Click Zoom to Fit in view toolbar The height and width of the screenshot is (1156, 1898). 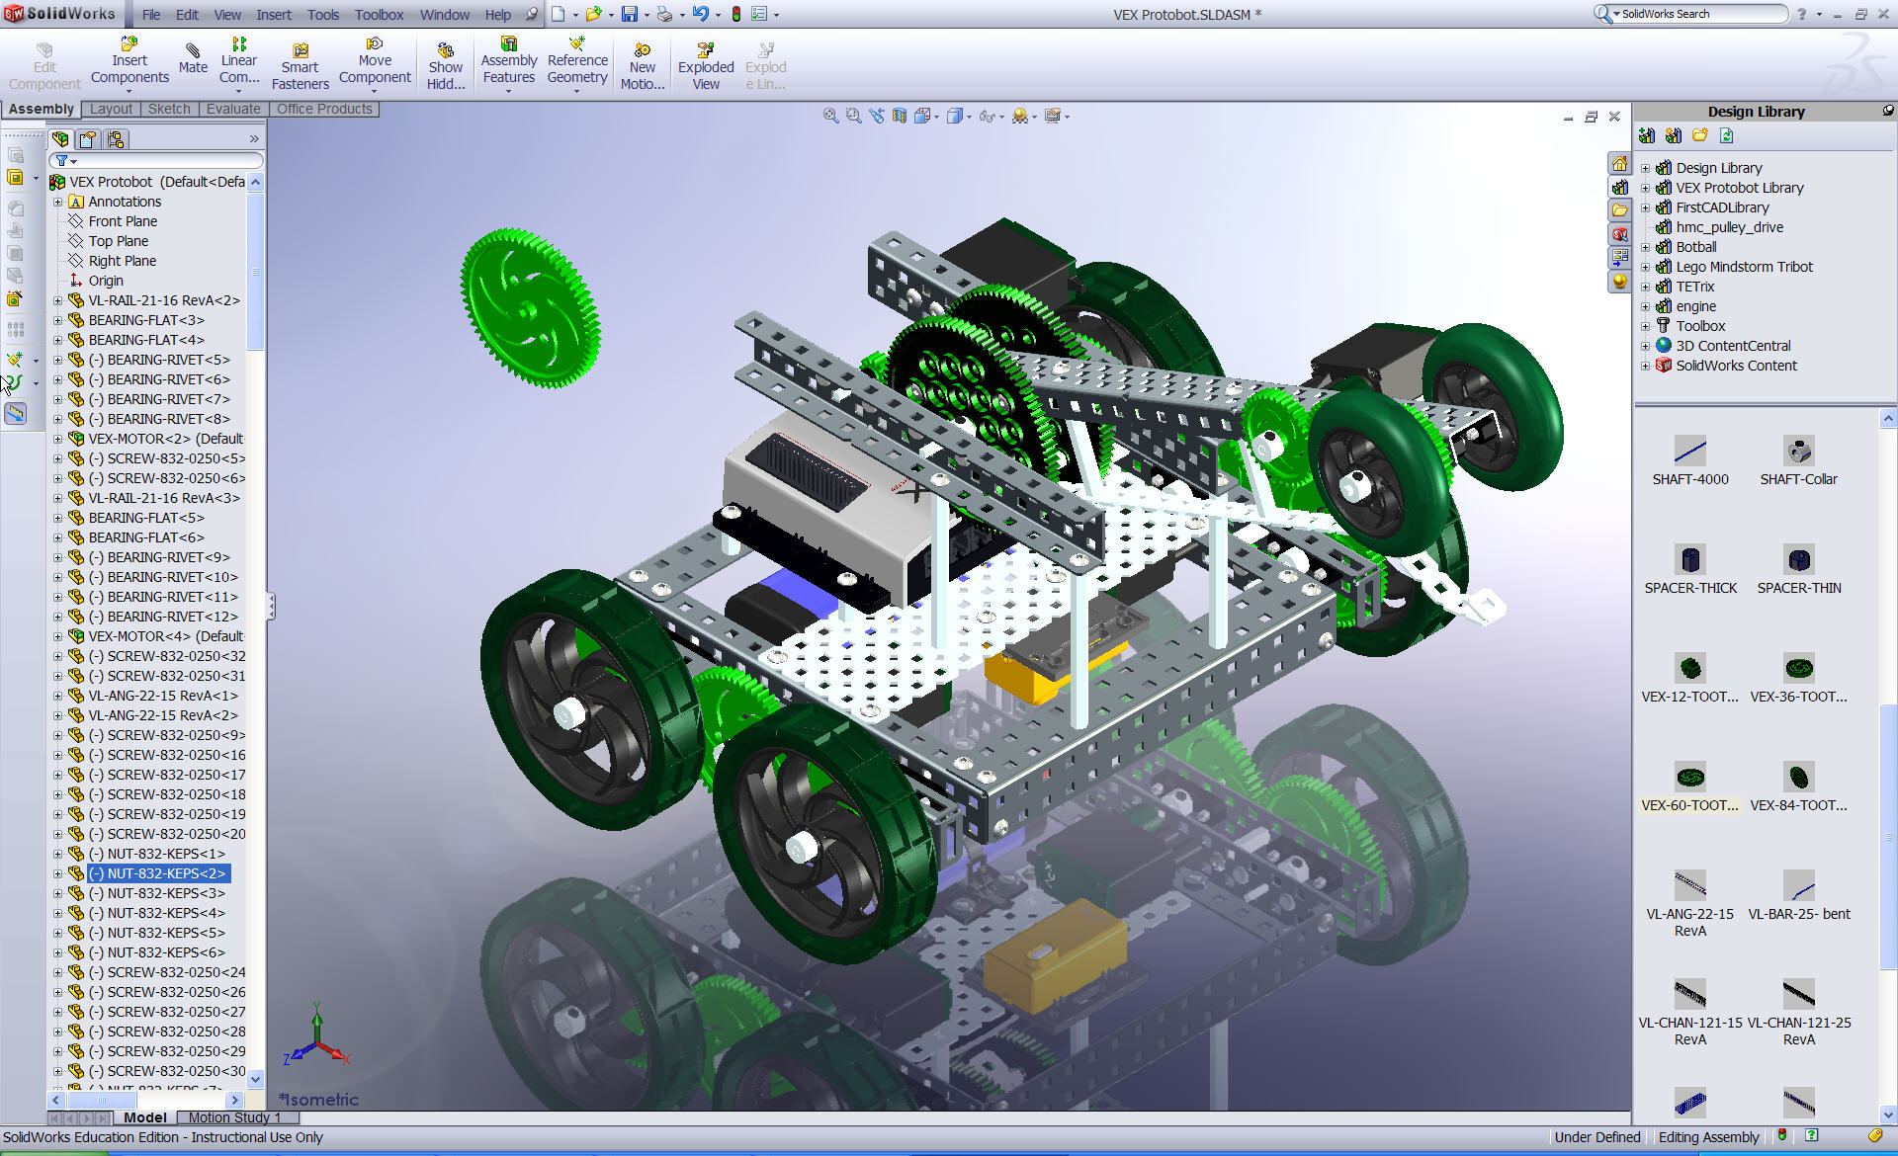830,117
